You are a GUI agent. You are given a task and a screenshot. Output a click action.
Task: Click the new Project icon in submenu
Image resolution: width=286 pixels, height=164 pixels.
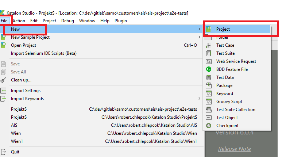[x=209, y=29]
